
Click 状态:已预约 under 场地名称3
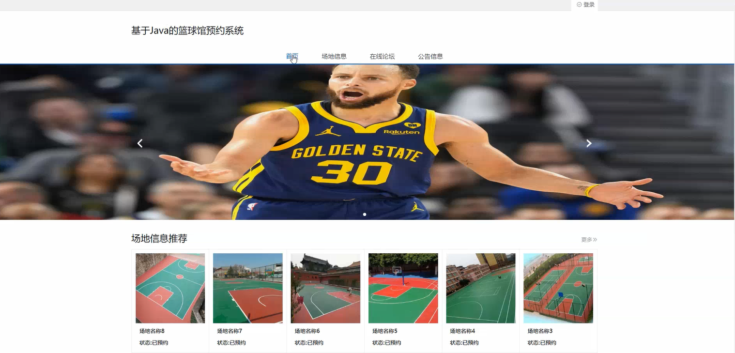tap(542, 343)
